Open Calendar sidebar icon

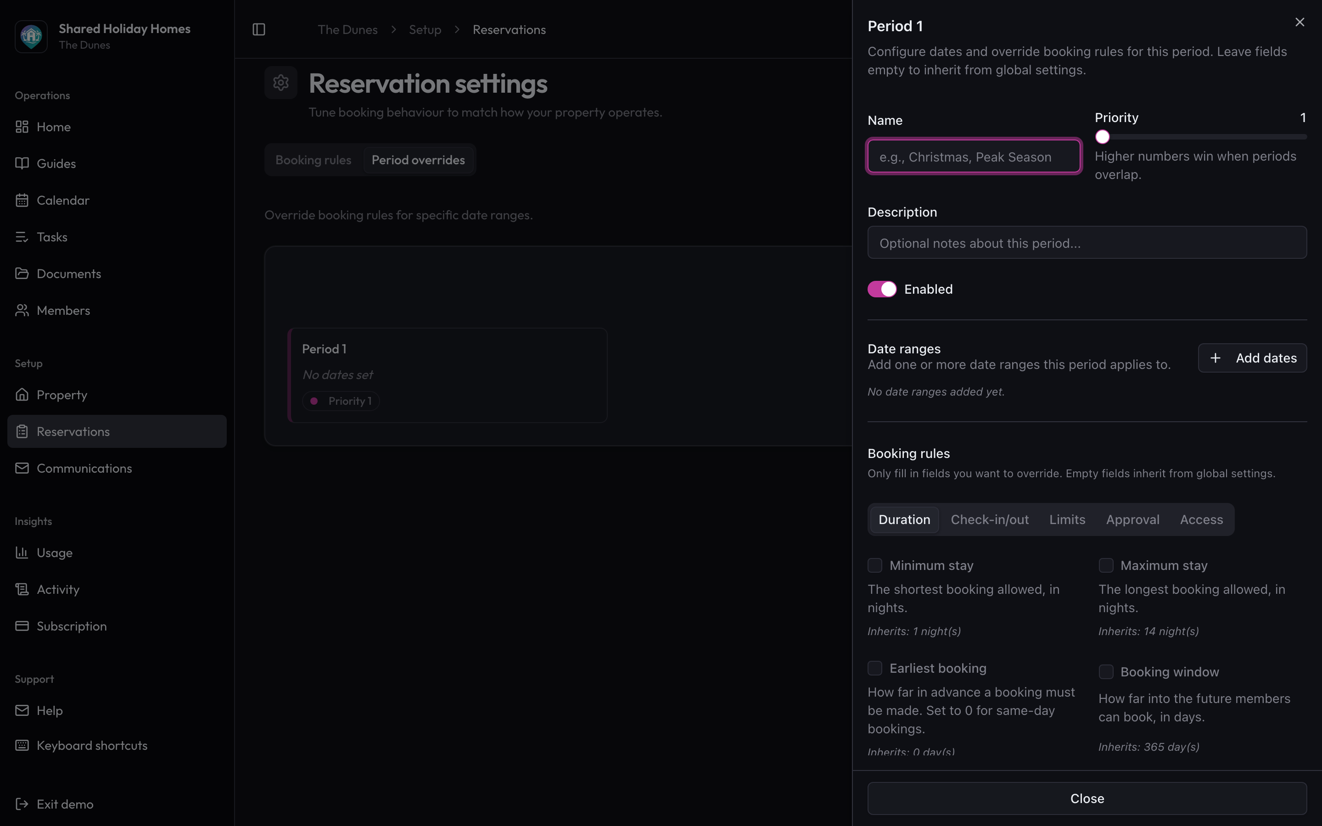tap(22, 200)
